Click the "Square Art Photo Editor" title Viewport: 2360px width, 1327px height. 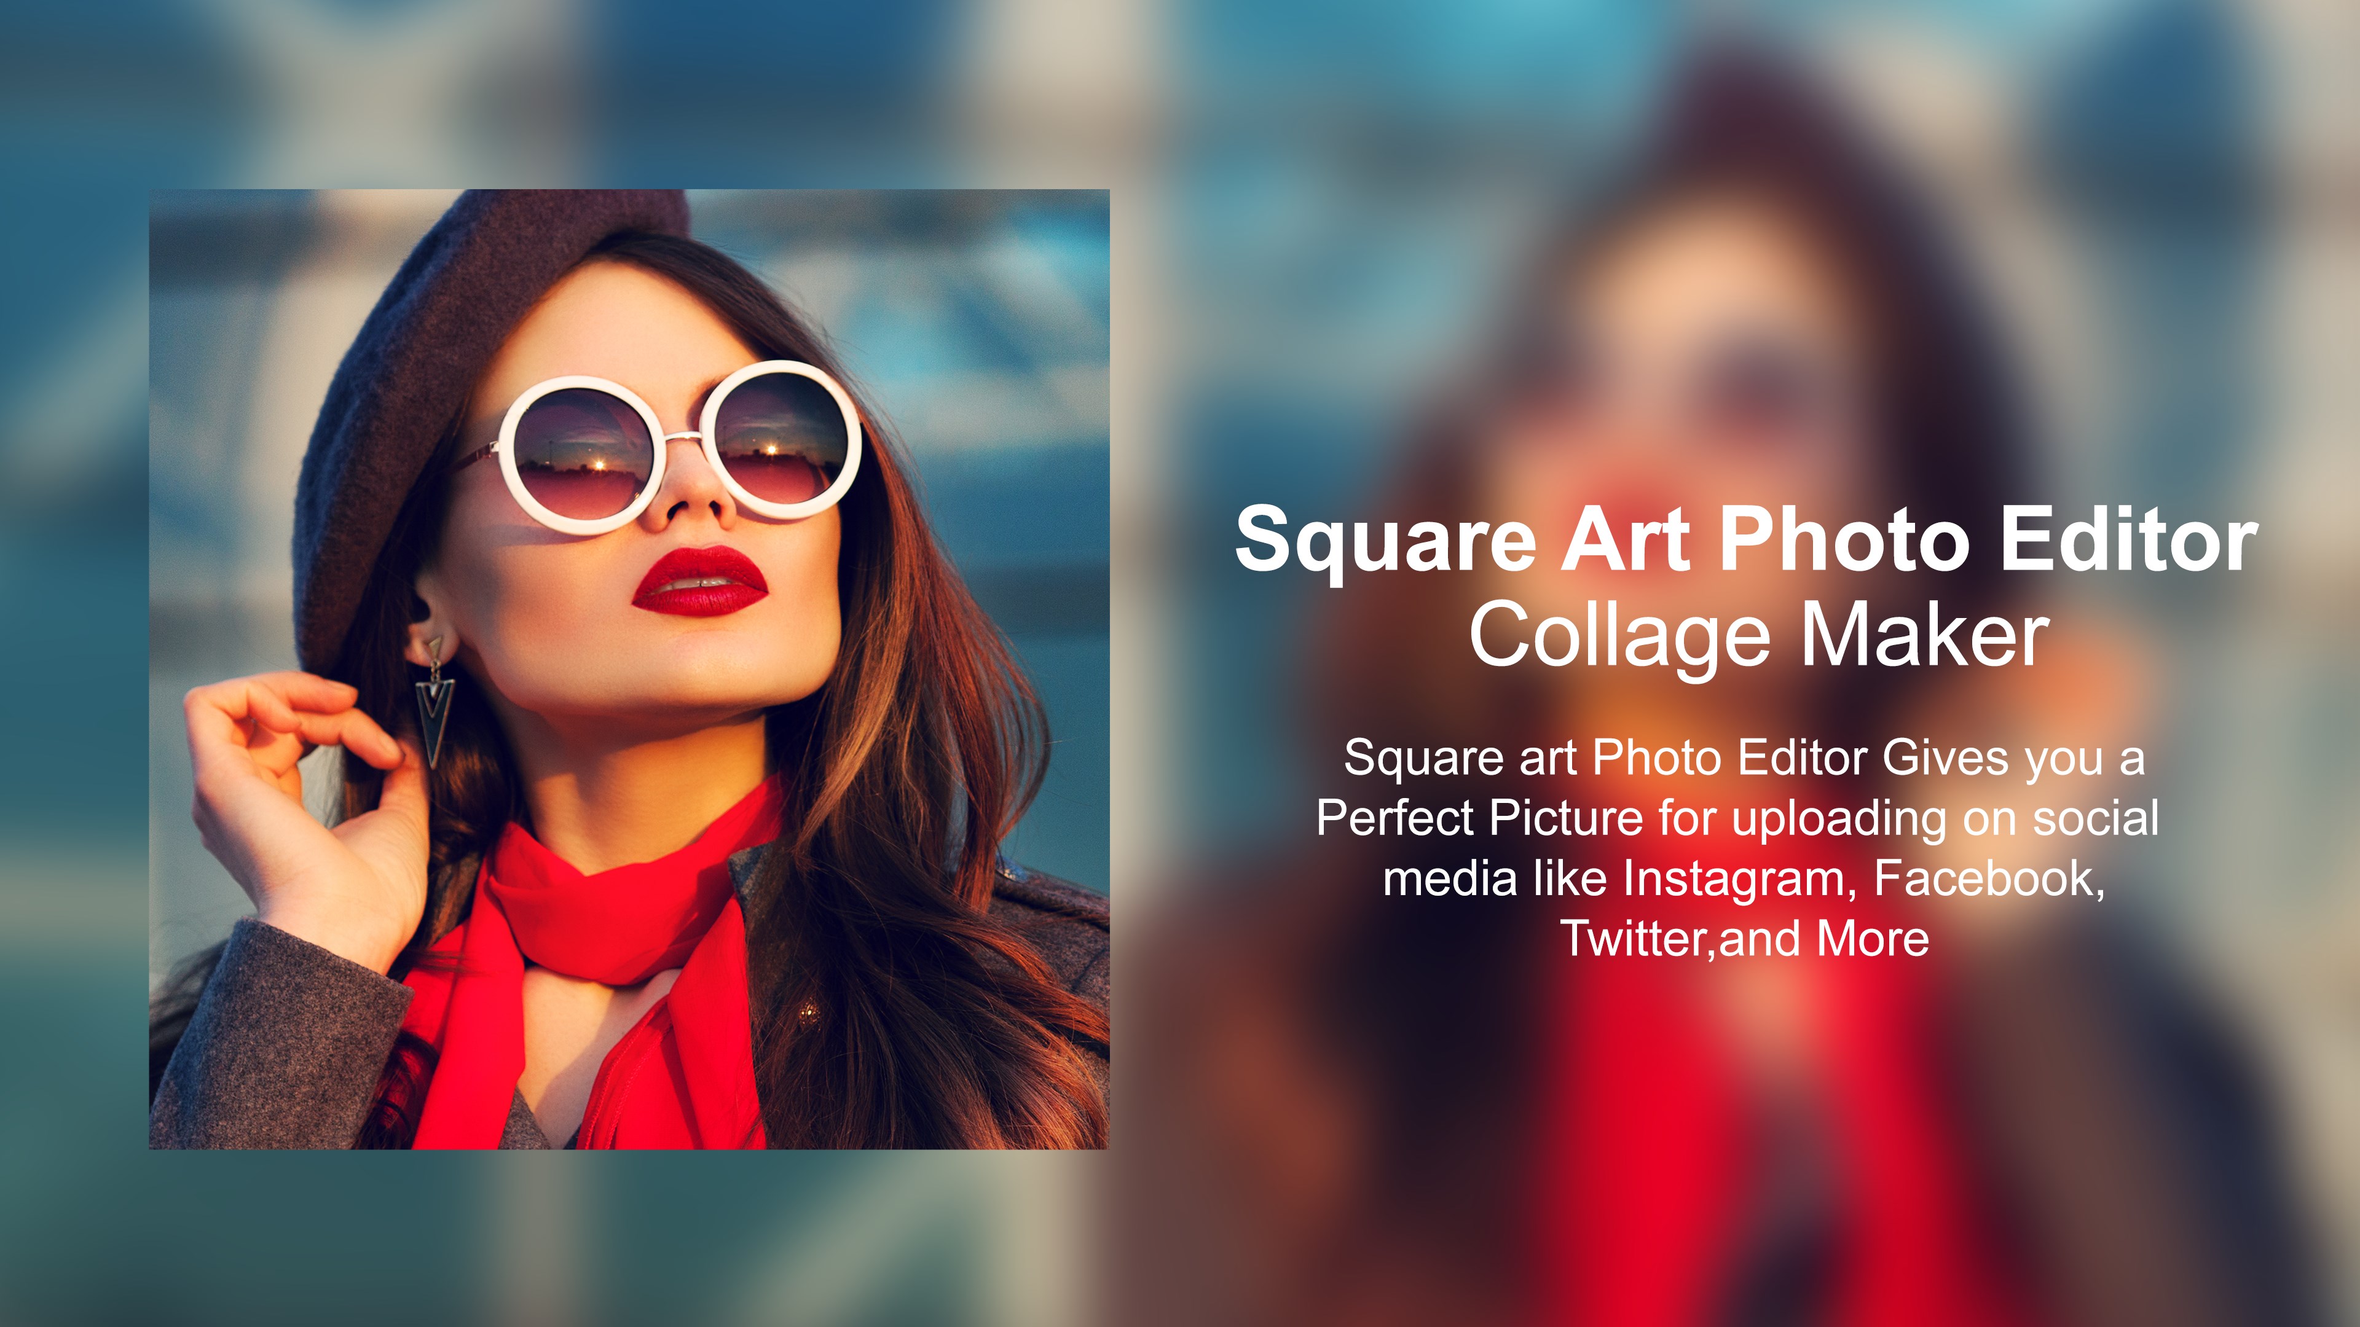[1746, 541]
